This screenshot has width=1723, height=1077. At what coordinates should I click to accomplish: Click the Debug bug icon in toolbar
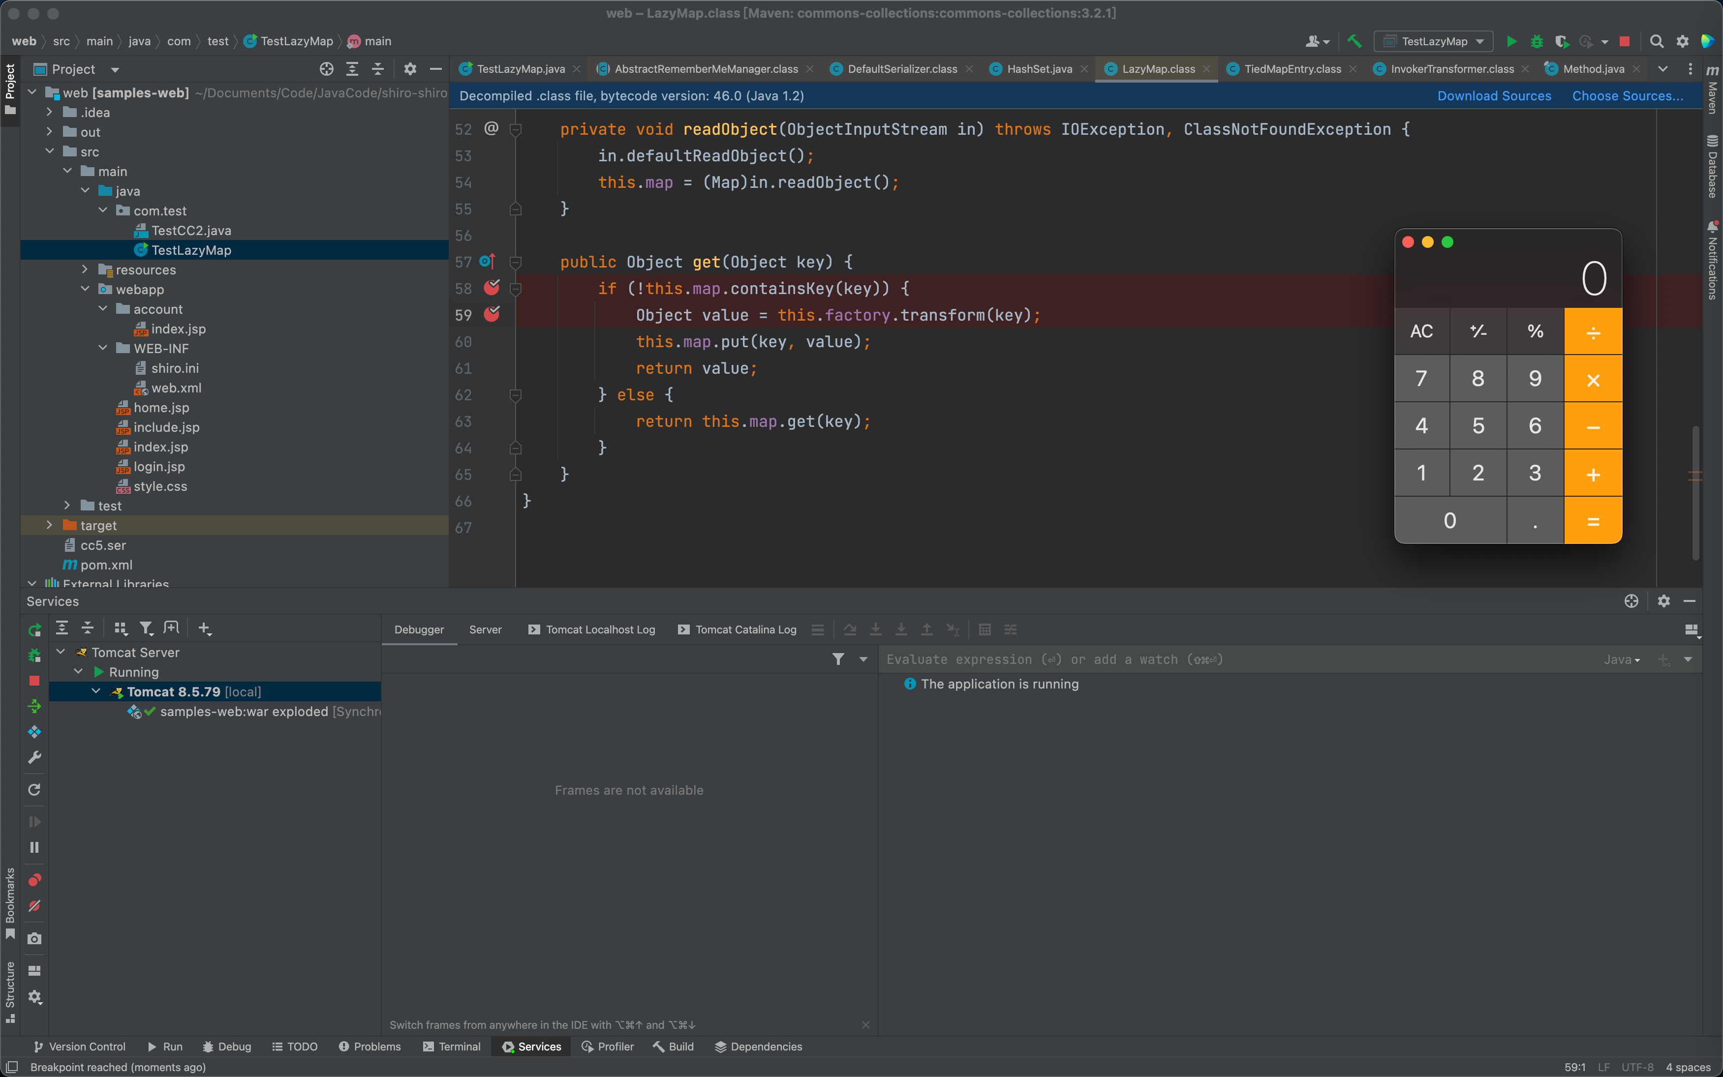pos(1537,41)
